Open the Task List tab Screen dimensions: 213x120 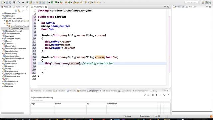[191, 7]
